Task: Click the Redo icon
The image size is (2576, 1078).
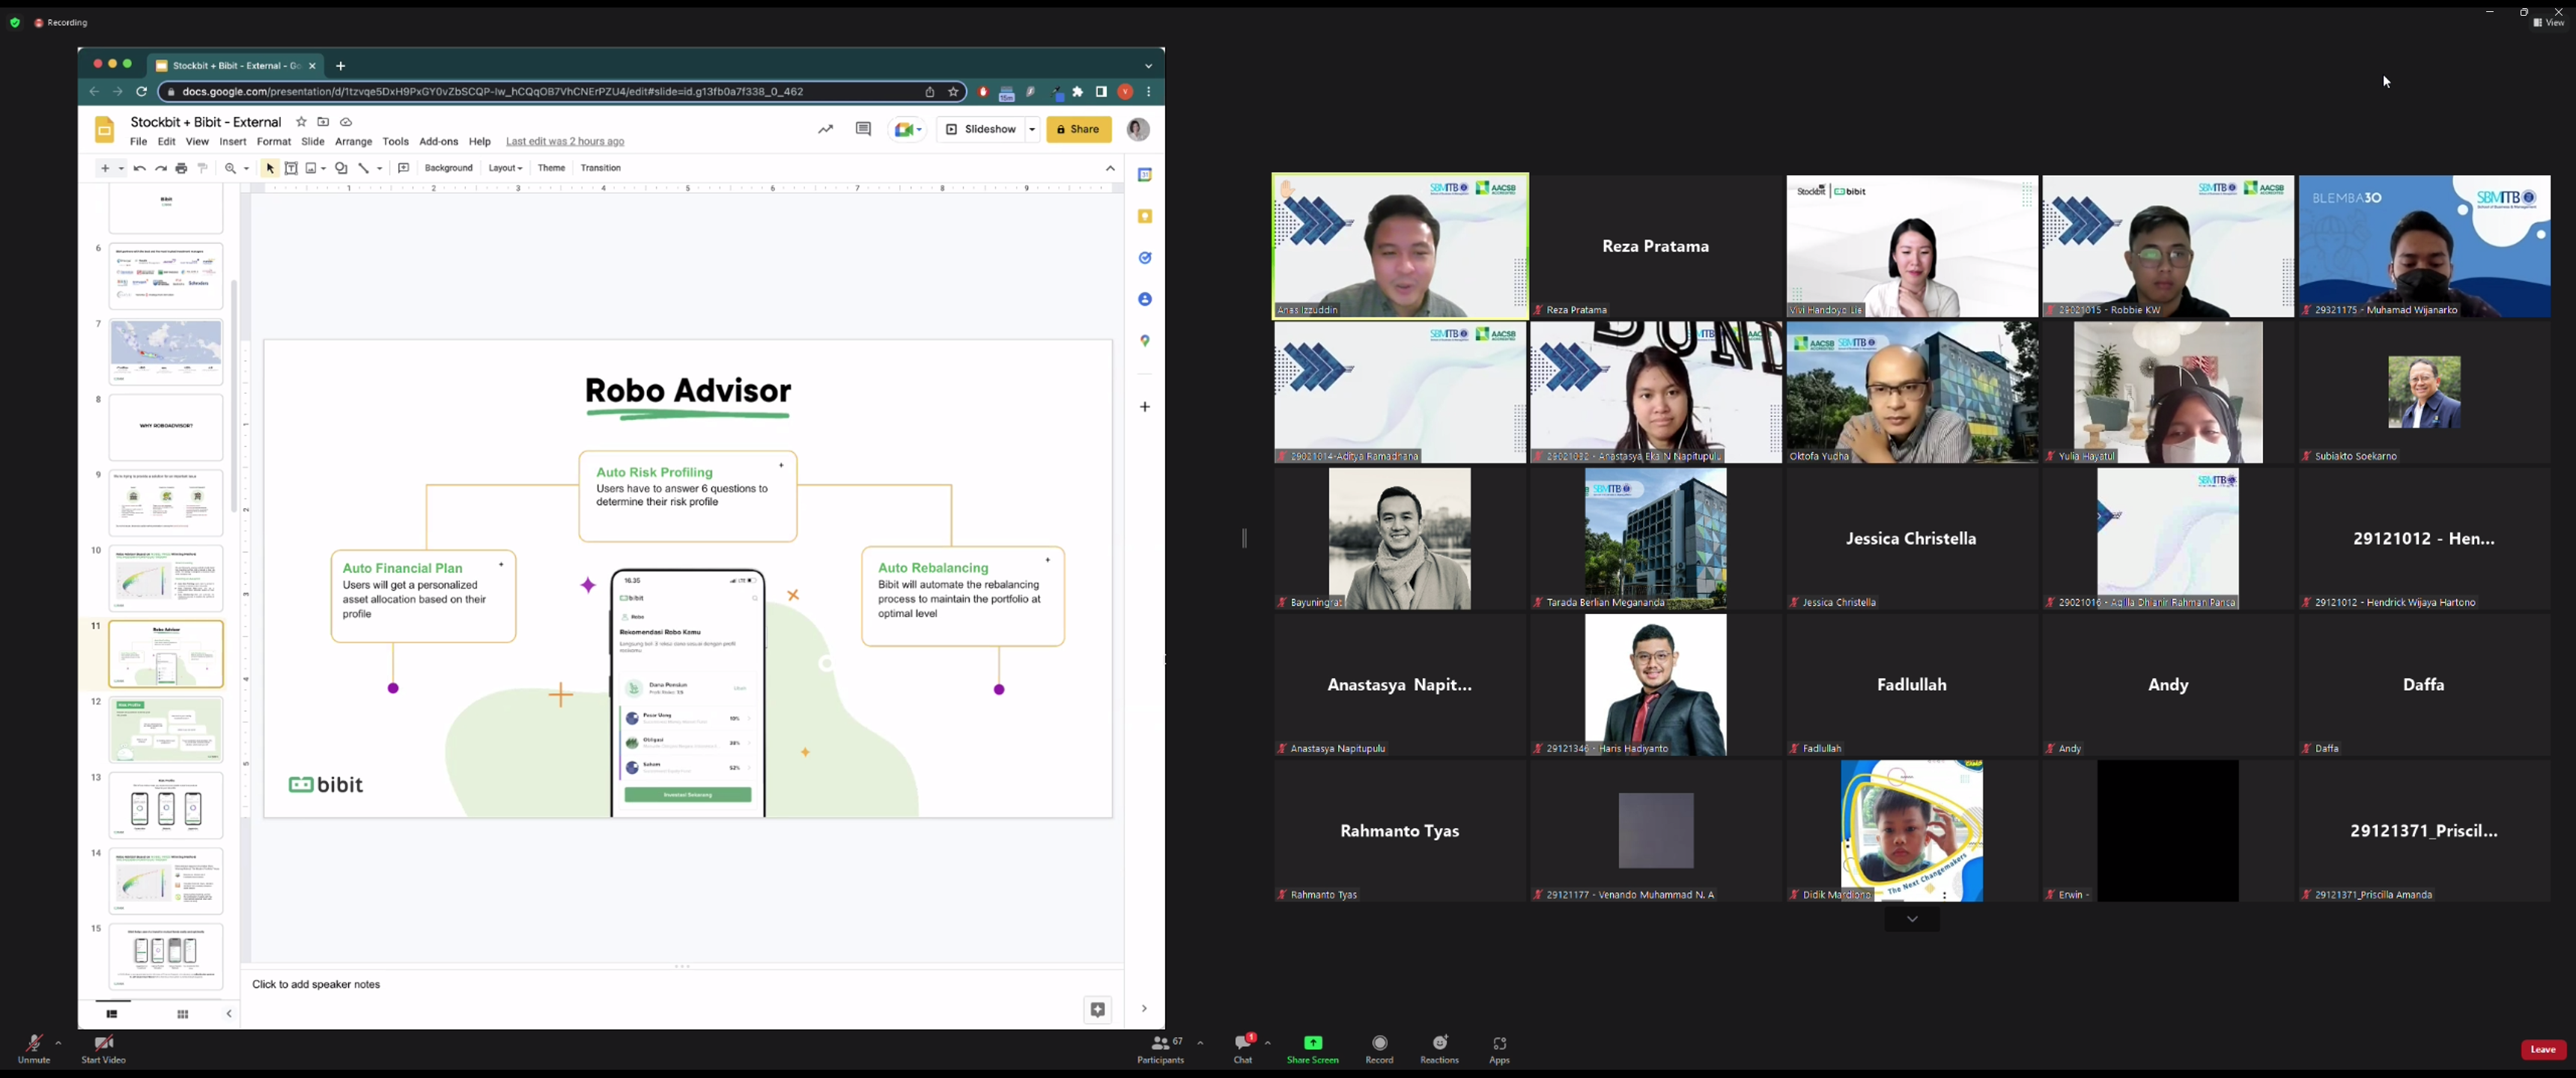Action: point(160,168)
